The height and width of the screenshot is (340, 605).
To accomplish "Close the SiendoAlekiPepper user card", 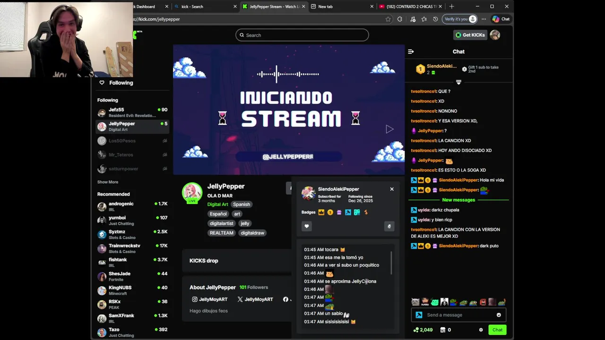I will click(x=392, y=189).
